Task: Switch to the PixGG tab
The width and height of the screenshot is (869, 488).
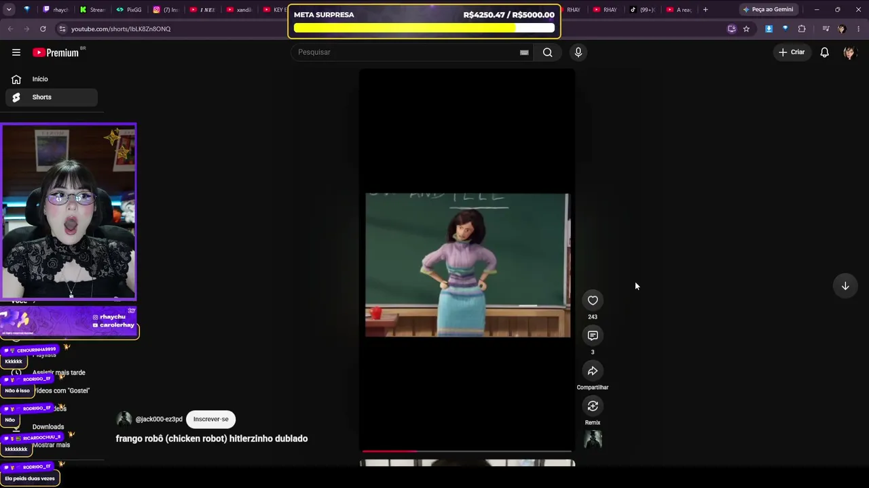Action: click(128, 9)
